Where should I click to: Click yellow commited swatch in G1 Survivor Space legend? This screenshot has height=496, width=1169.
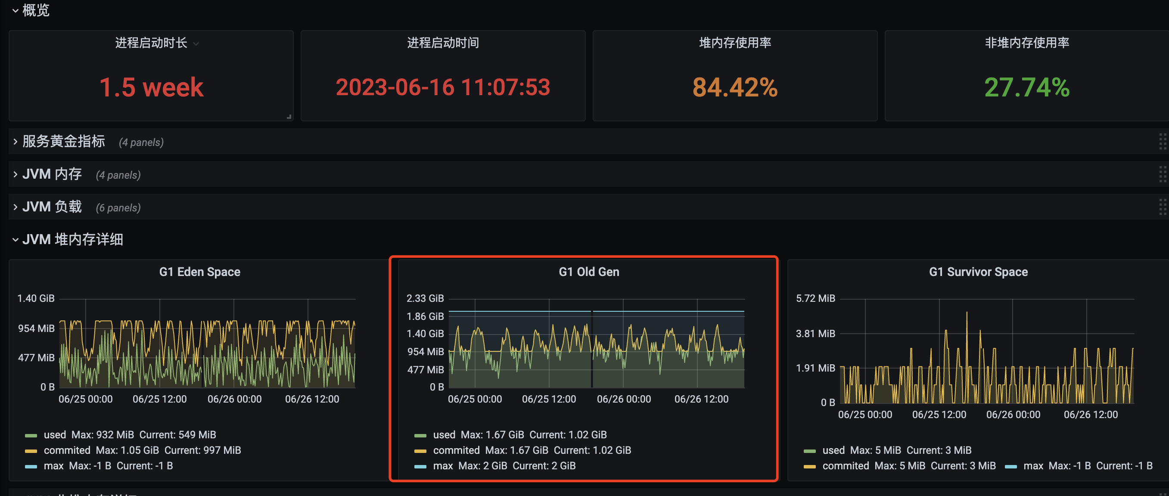tap(810, 466)
